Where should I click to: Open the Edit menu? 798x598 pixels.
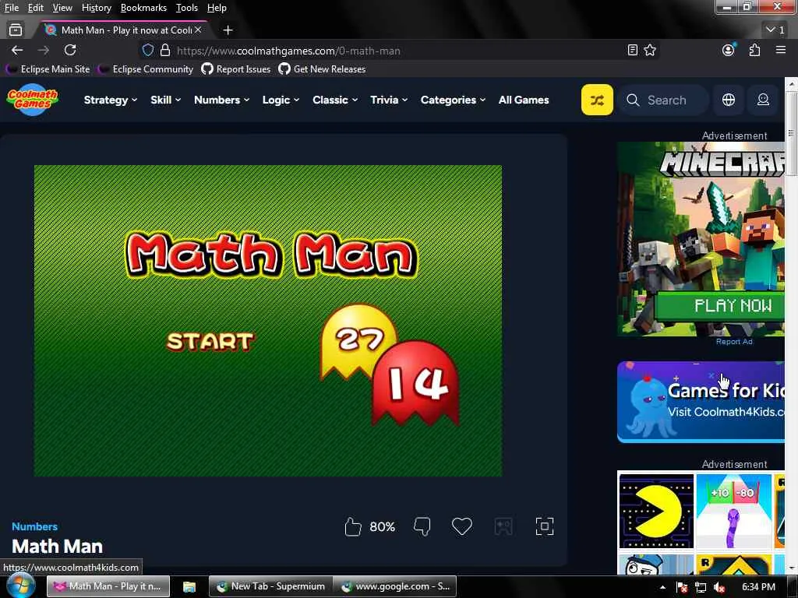click(35, 8)
